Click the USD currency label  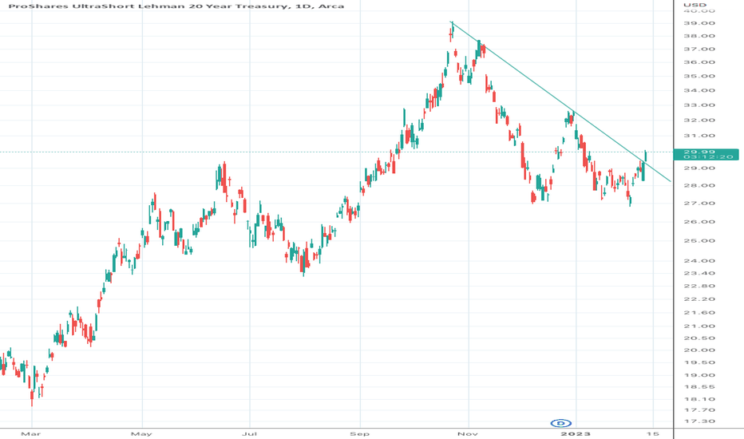695,5
